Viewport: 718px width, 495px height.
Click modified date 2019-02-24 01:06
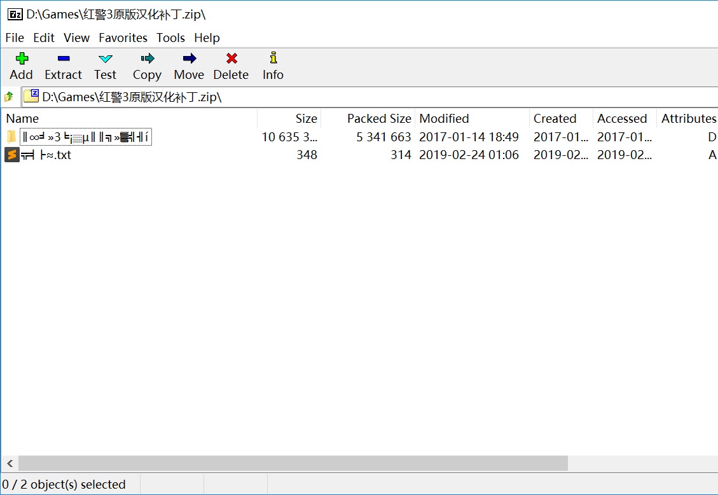(x=469, y=155)
